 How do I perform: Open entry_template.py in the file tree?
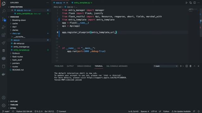tap(21, 50)
